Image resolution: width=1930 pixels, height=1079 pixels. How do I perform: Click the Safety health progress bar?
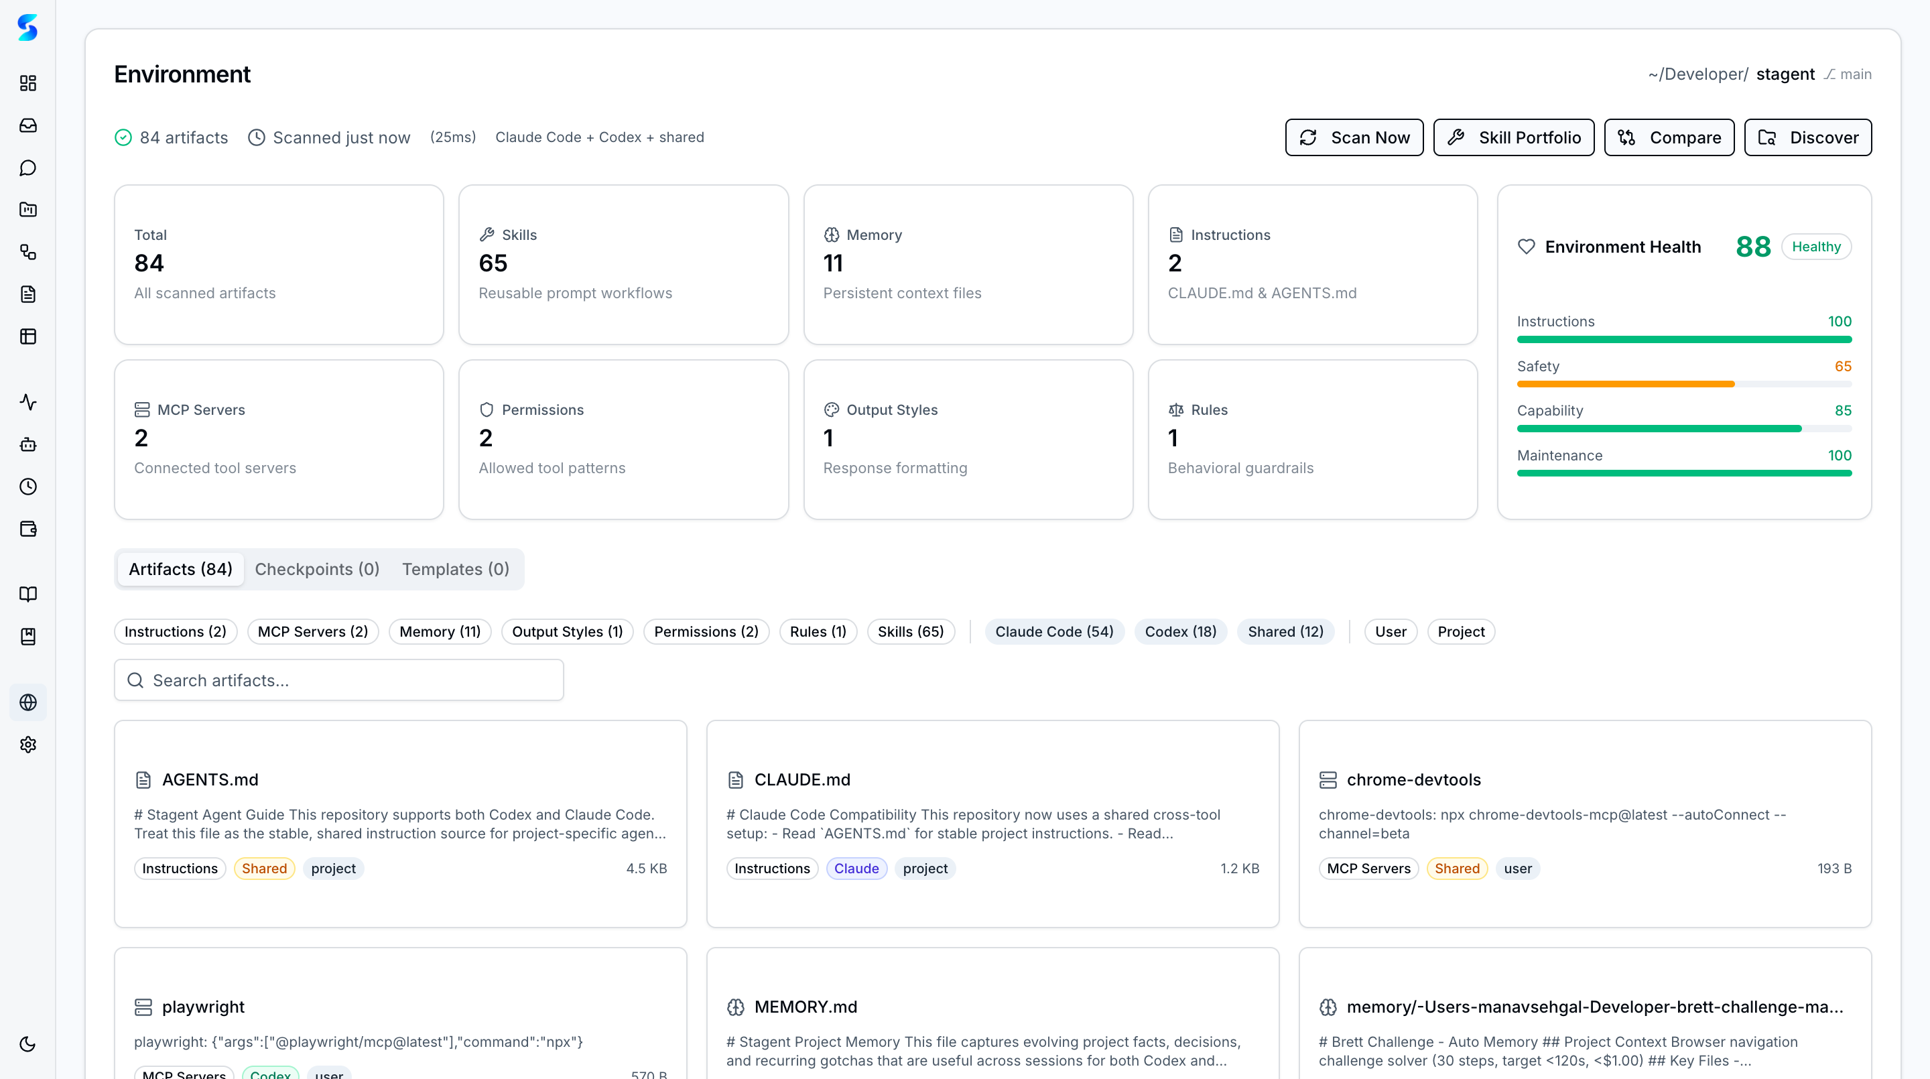tap(1683, 383)
